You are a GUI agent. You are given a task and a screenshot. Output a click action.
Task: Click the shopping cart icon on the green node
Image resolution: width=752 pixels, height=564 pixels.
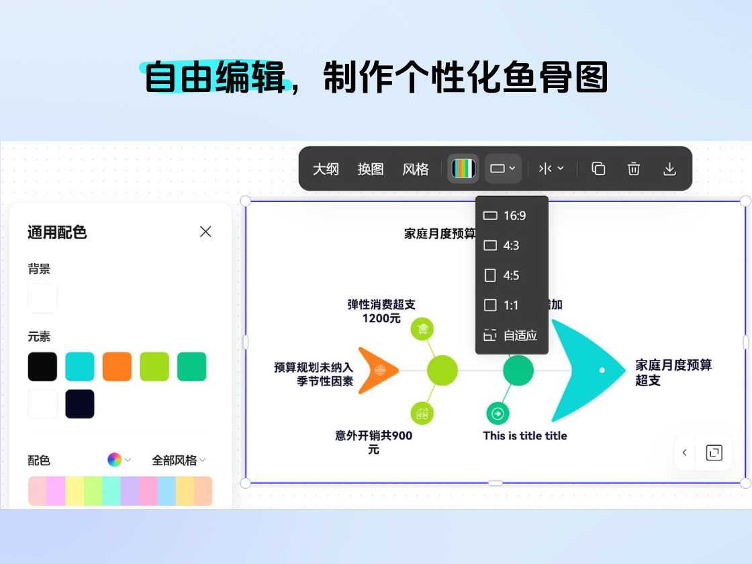[422, 330]
